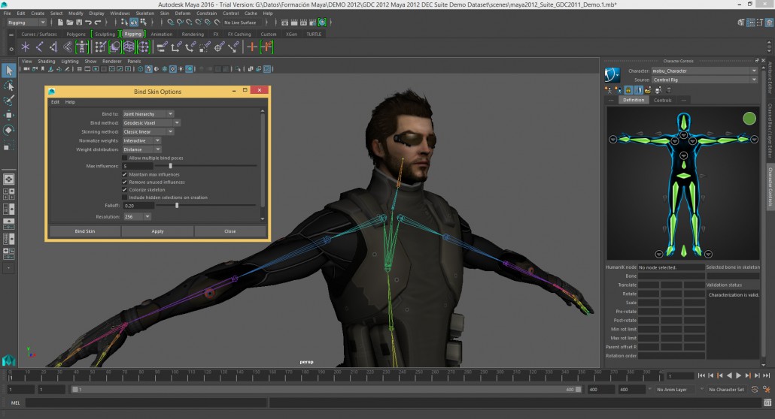Screen dimensions: 775x419
Task: Open the Skeleton menu
Action: coord(144,14)
